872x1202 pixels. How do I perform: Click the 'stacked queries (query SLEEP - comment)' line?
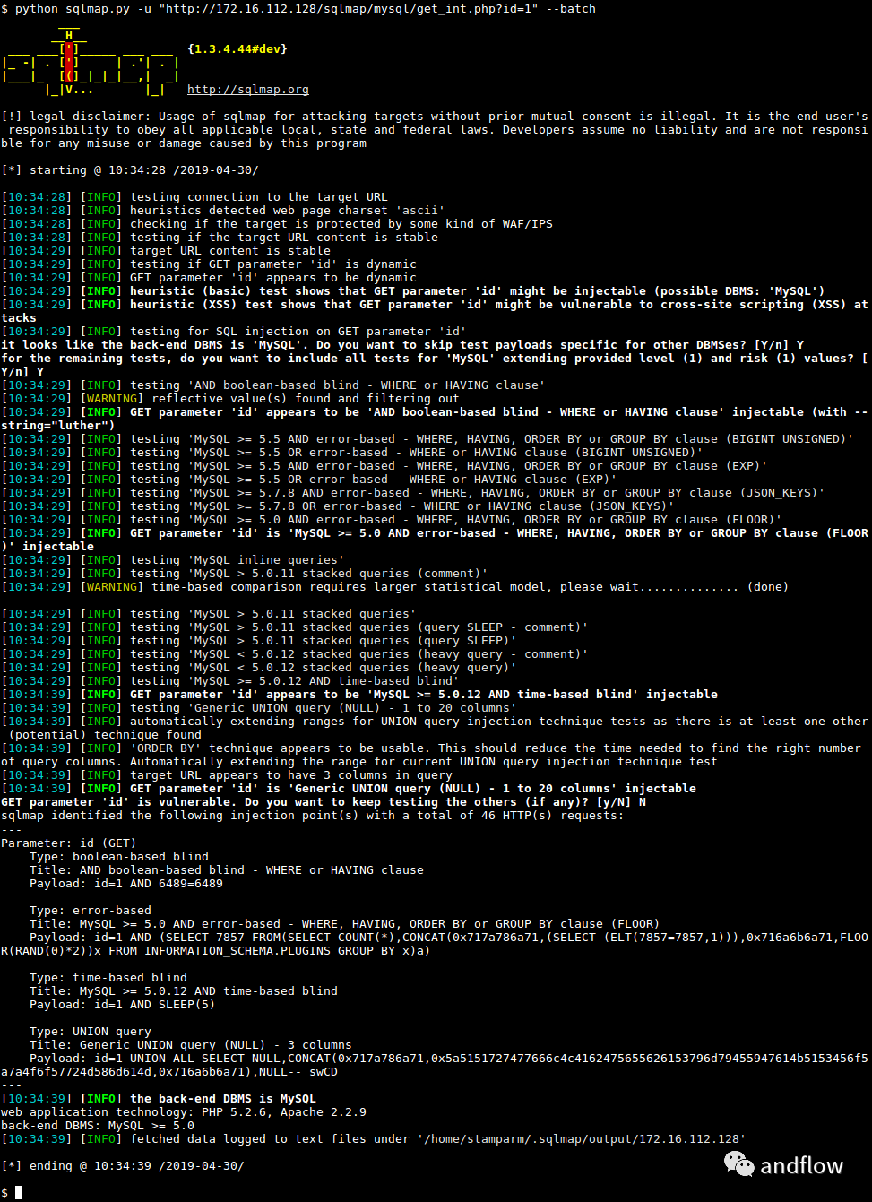295,627
